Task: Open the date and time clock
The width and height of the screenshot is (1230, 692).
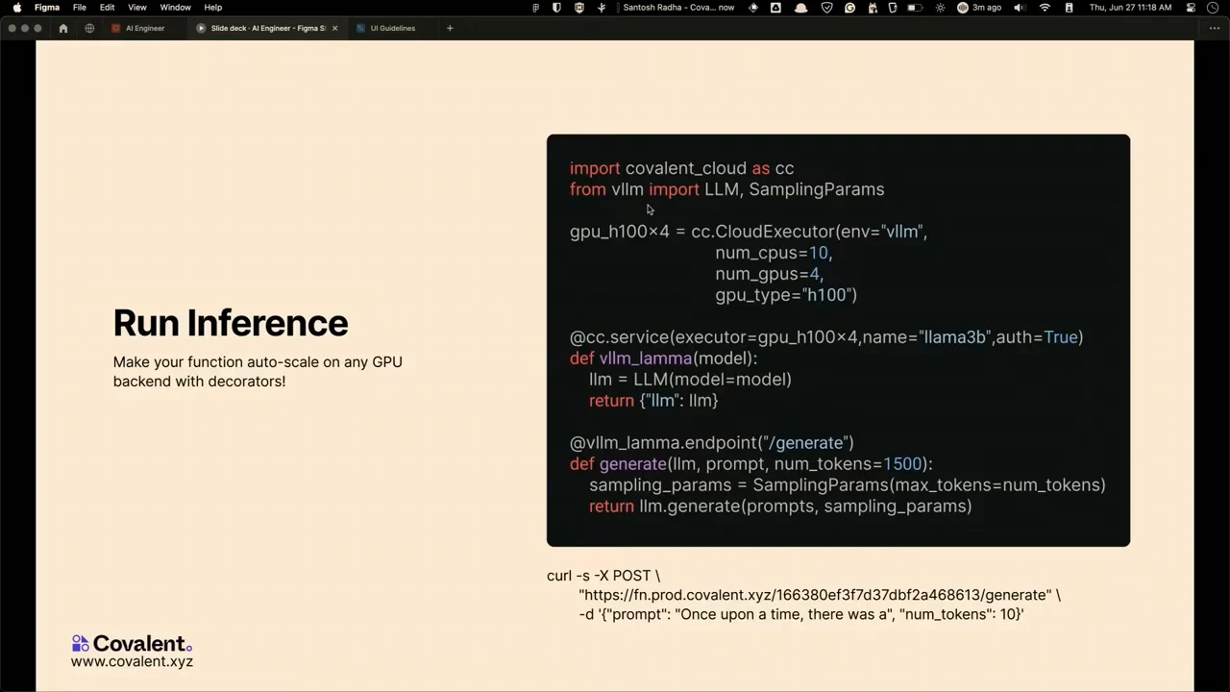Action: [x=1130, y=8]
